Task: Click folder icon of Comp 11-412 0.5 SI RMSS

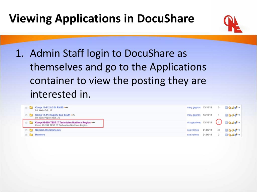Action: pos(31,107)
